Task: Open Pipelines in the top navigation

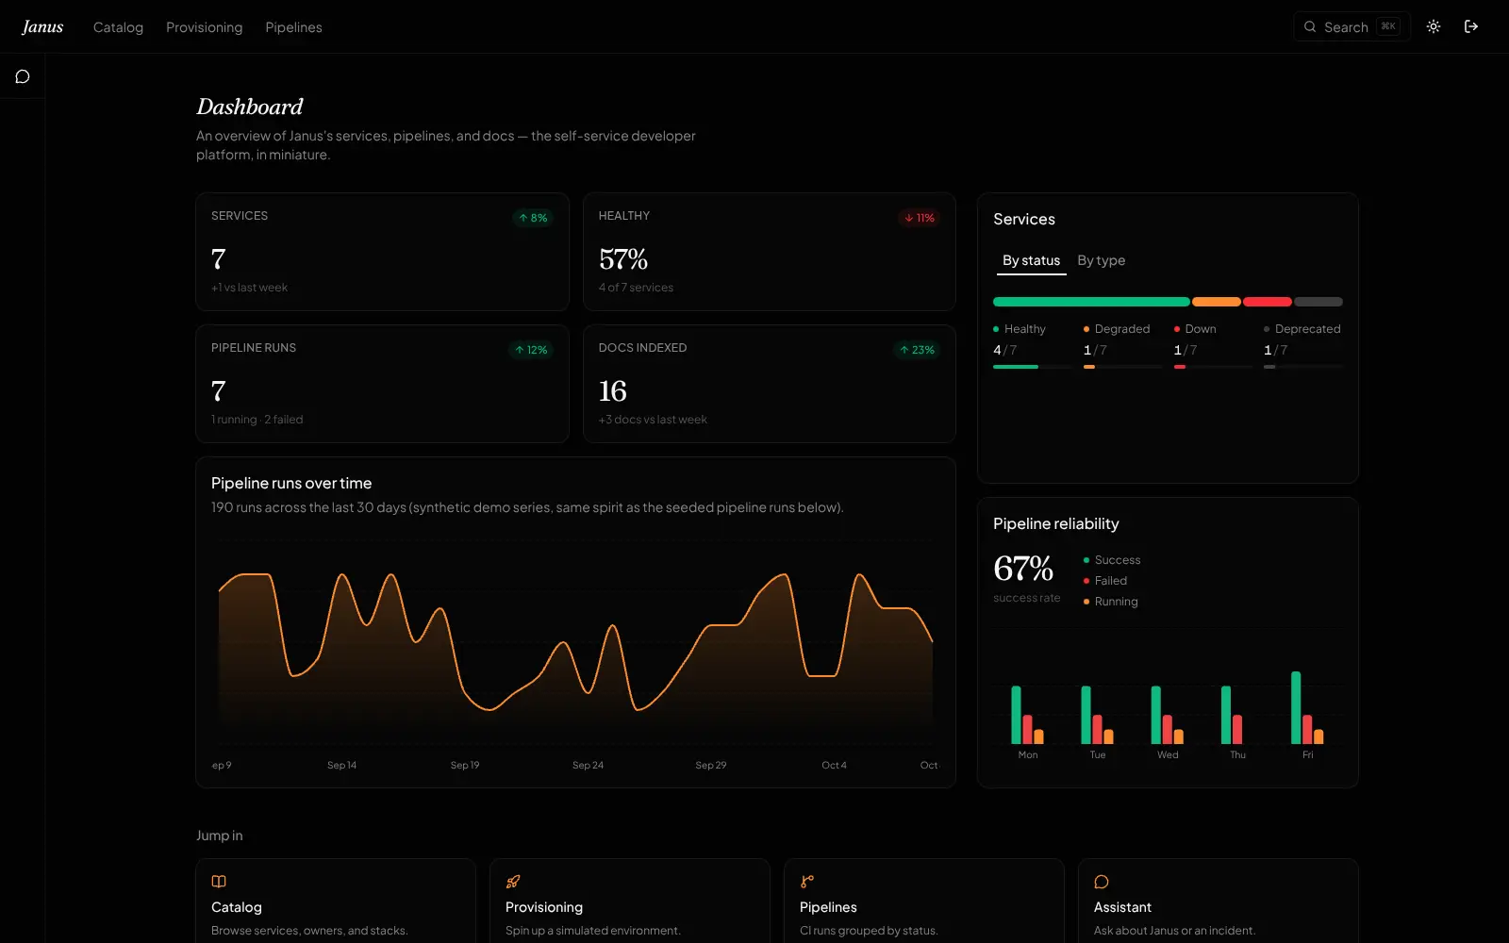Action: tap(293, 27)
